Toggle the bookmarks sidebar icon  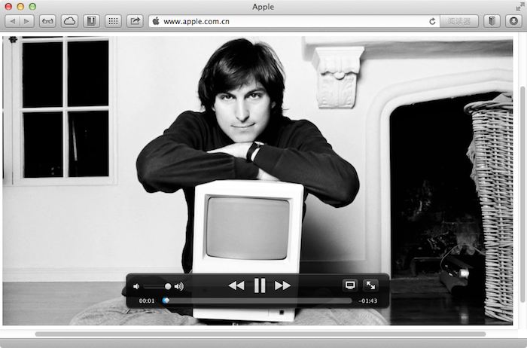(x=492, y=22)
